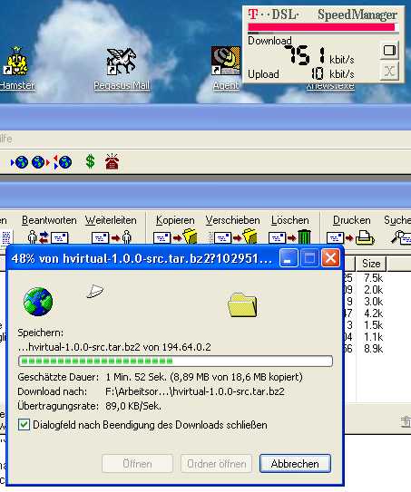411x492 pixels.
Task: Toggle SpeedManager window size square button
Action: click(x=389, y=51)
